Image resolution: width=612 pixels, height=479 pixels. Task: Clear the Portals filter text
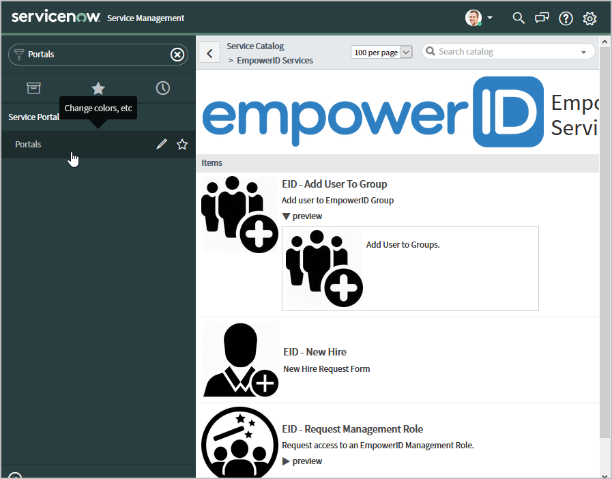click(177, 55)
